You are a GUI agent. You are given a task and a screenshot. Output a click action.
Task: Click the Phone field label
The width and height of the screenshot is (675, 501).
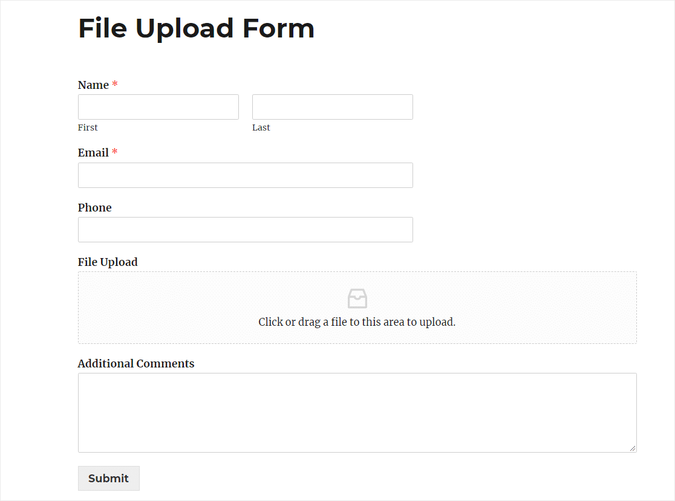pos(95,208)
